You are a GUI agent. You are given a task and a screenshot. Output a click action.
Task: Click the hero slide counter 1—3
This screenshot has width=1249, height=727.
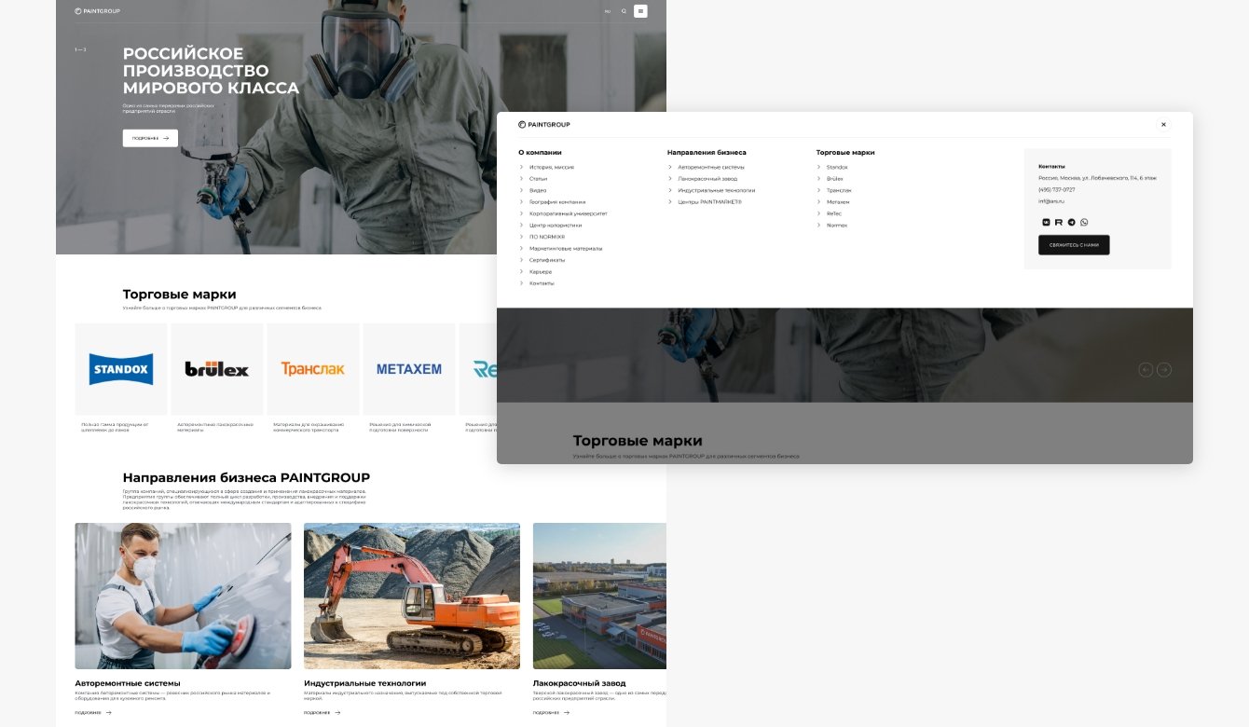point(80,49)
